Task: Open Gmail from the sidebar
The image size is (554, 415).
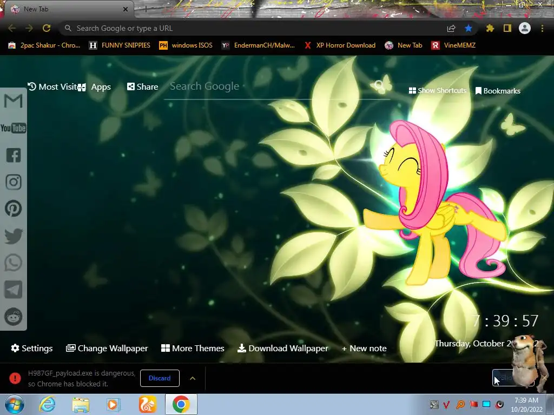Action: 13,101
